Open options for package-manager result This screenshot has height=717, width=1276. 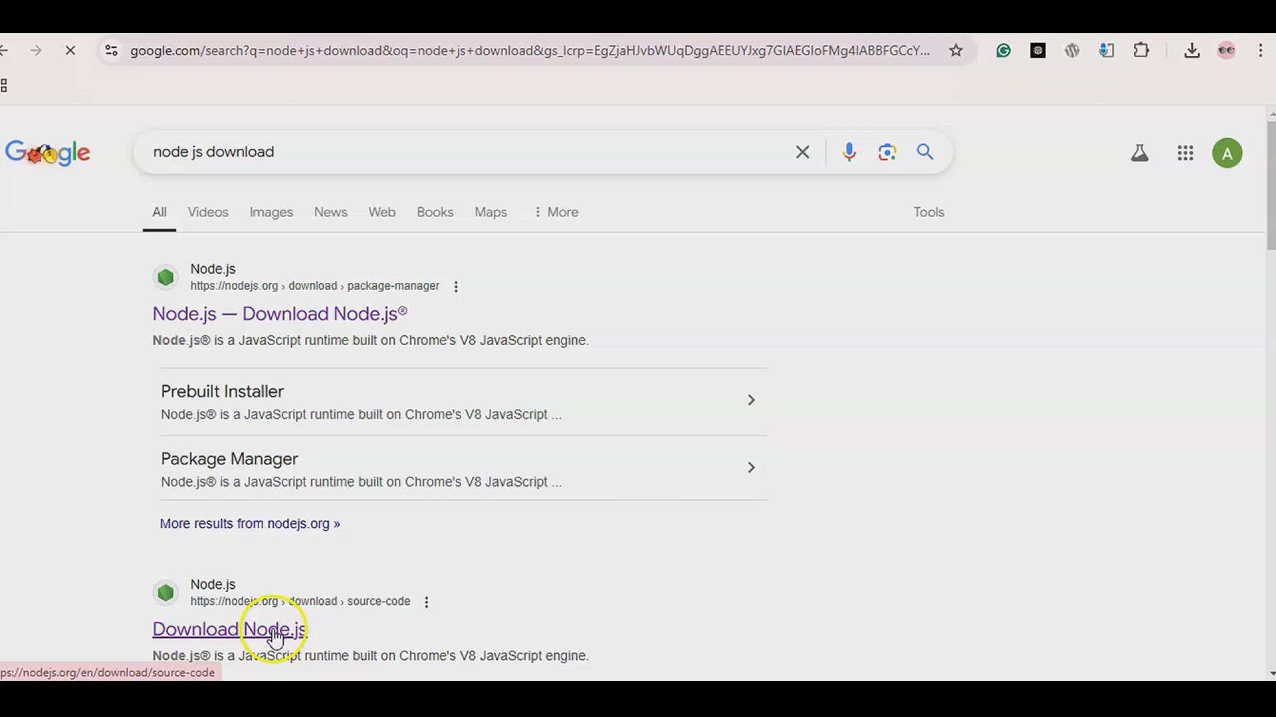[x=456, y=287]
